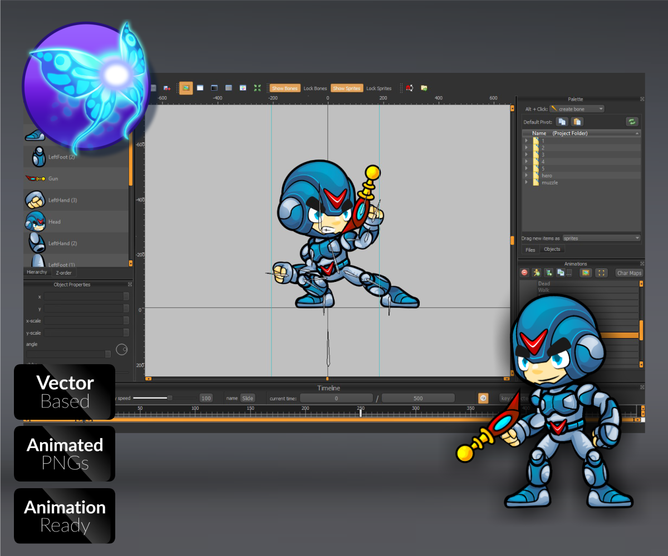Click the copy default pivot icon
The height and width of the screenshot is (556, 668).
tap(562, 121)
